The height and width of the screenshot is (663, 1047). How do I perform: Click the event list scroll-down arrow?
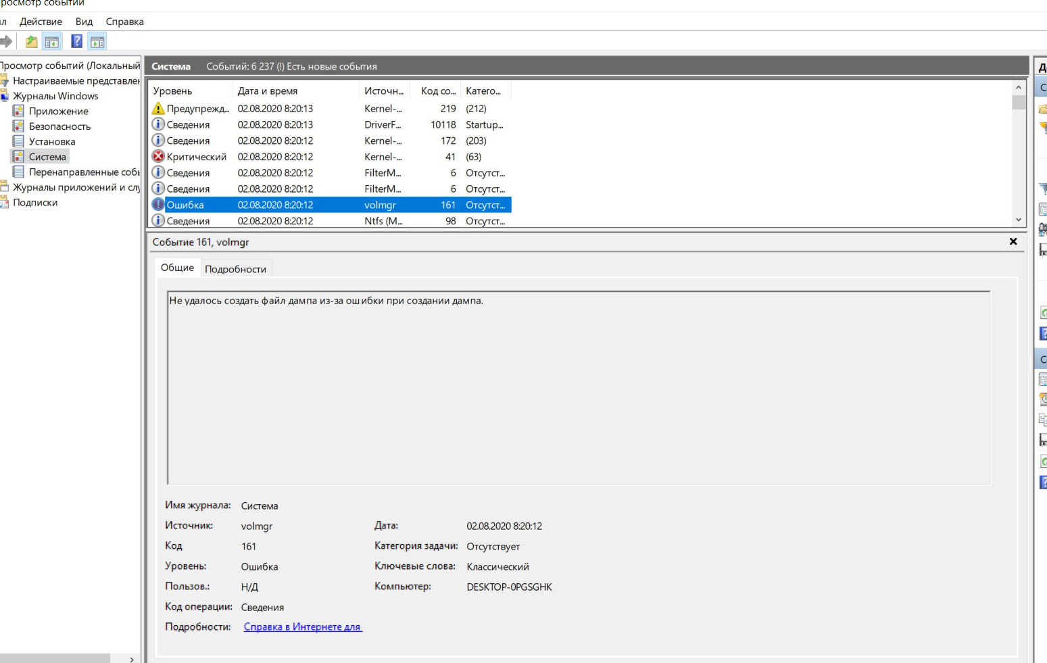(x=1019, y=220)
